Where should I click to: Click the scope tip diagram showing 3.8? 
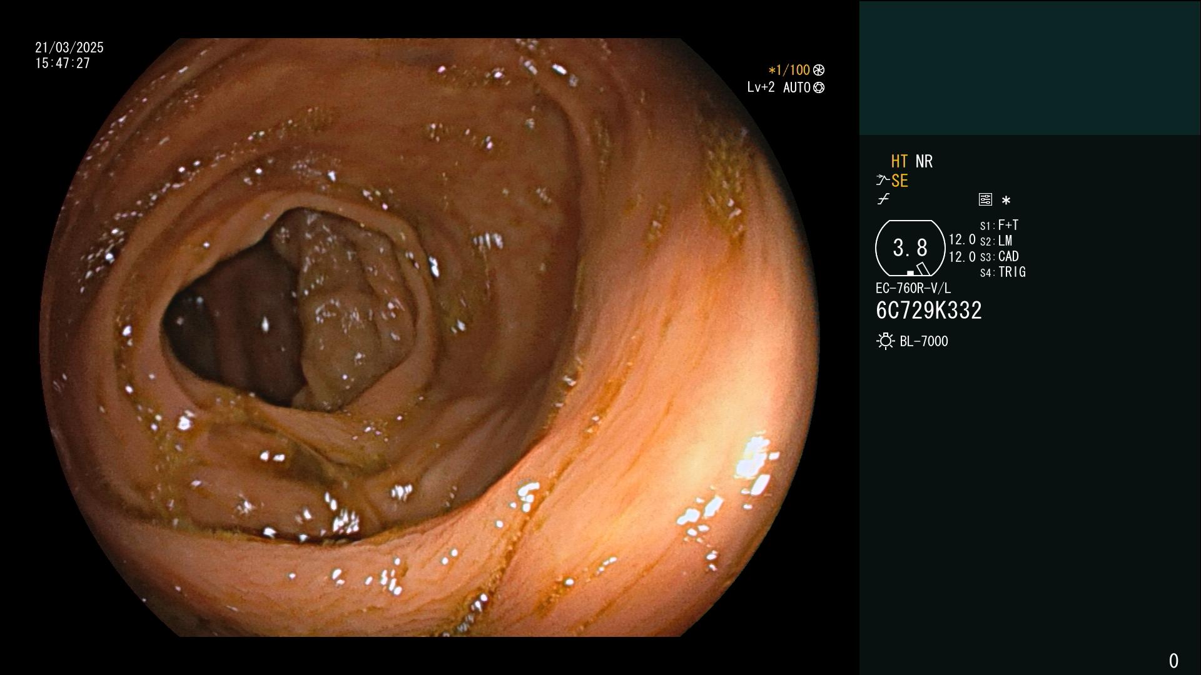tap(910, 248)
